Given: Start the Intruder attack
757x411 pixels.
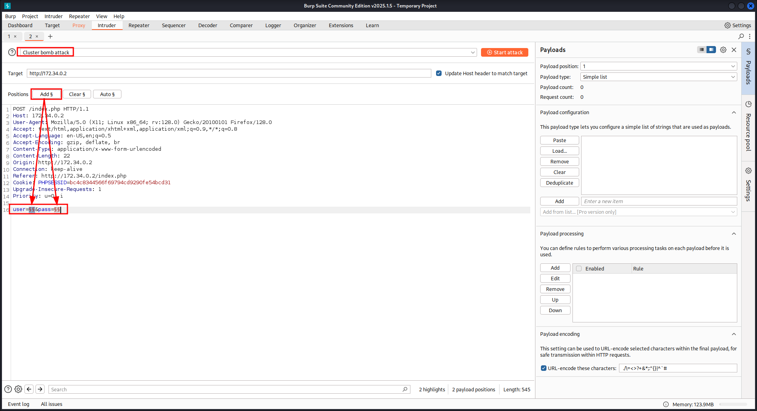Looking at the screenshot, I should [x=505, y=52].
